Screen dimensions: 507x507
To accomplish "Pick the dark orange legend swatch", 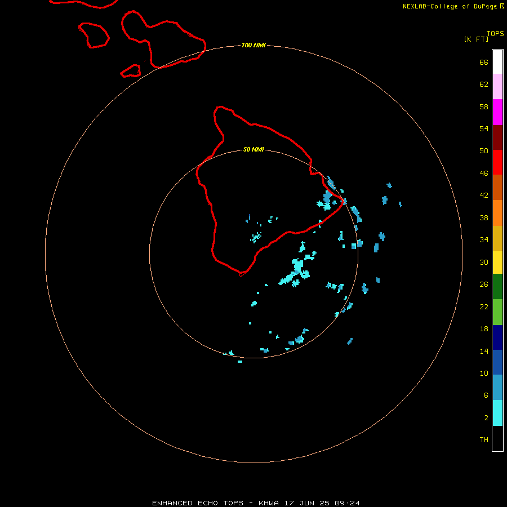I will tap(497, 188).
